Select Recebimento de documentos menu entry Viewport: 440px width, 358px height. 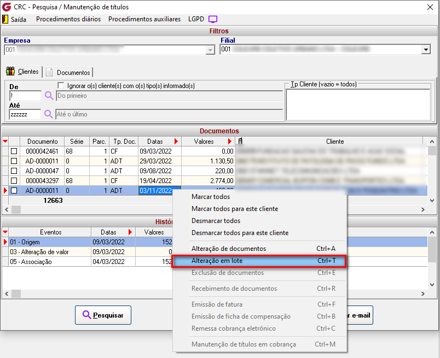pos(259,289)
